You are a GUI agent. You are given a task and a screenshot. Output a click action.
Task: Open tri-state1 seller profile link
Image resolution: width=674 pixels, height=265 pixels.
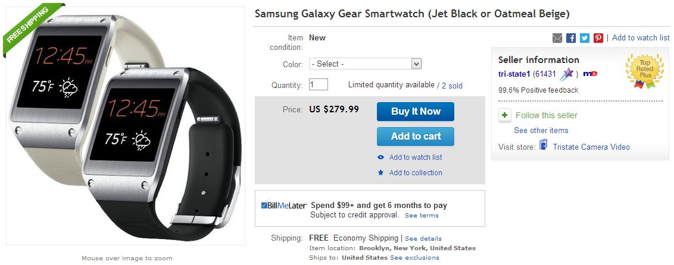click(x=514, y=74)
